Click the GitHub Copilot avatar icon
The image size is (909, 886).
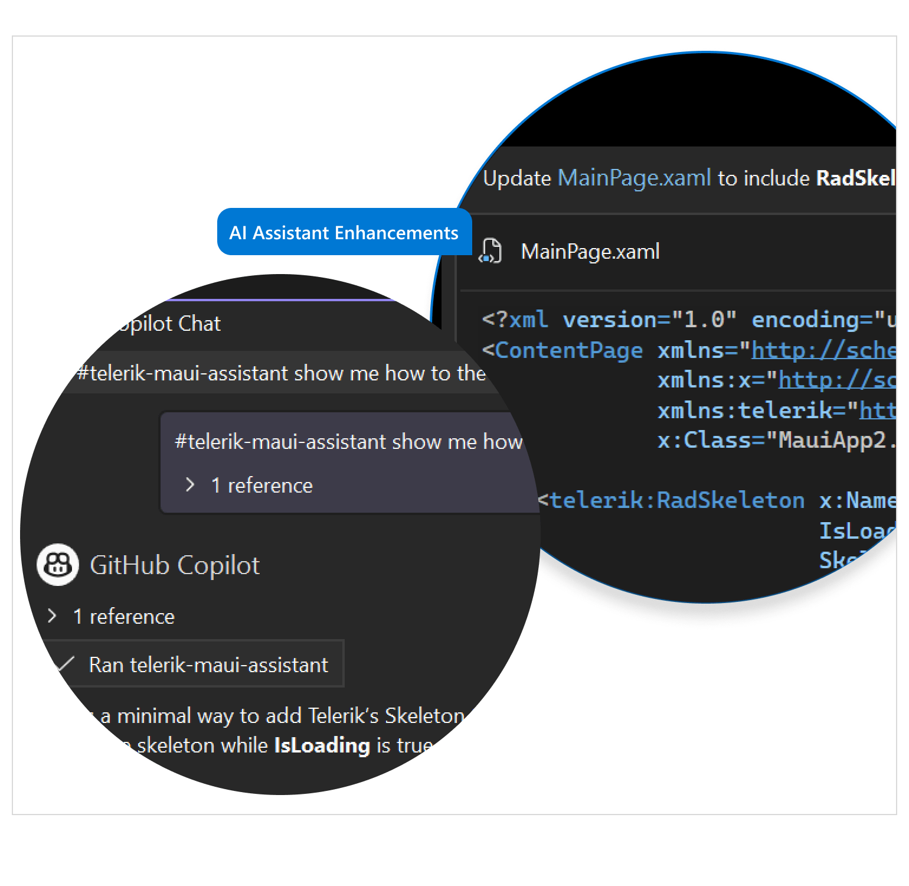57,565
